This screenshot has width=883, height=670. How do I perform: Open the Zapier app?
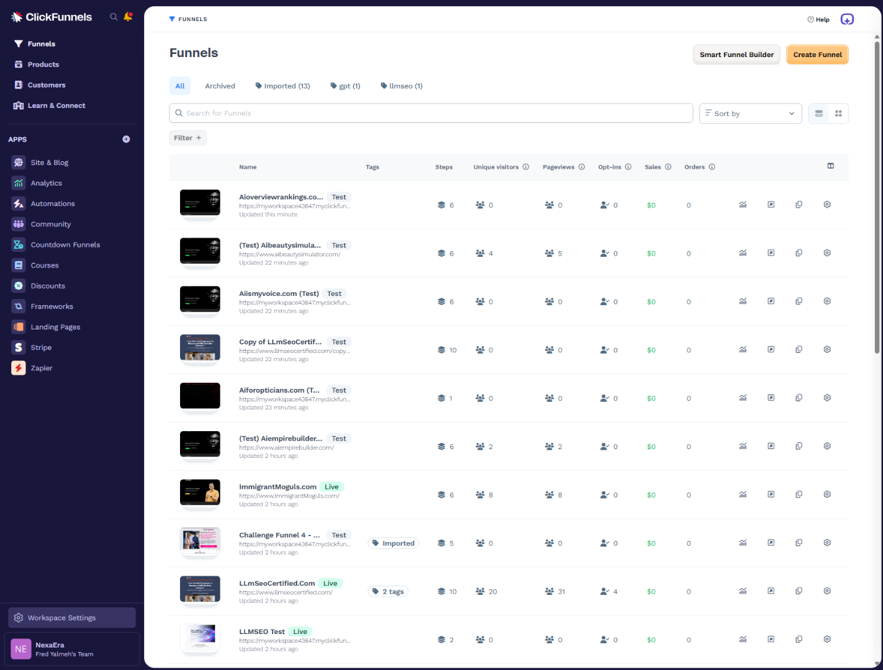point(41,367)
